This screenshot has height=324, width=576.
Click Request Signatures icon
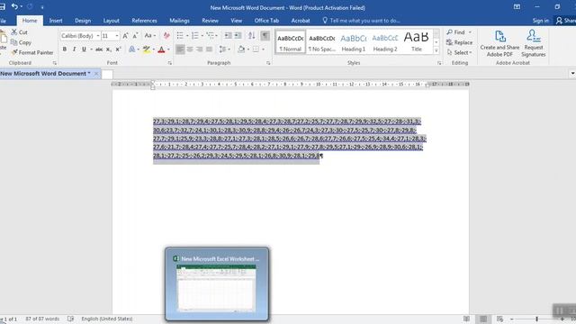(x=534, y=43)
